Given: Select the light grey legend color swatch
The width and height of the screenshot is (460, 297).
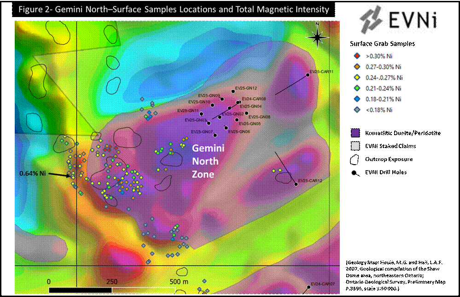Looking at the screenshot, I should 355,146.
